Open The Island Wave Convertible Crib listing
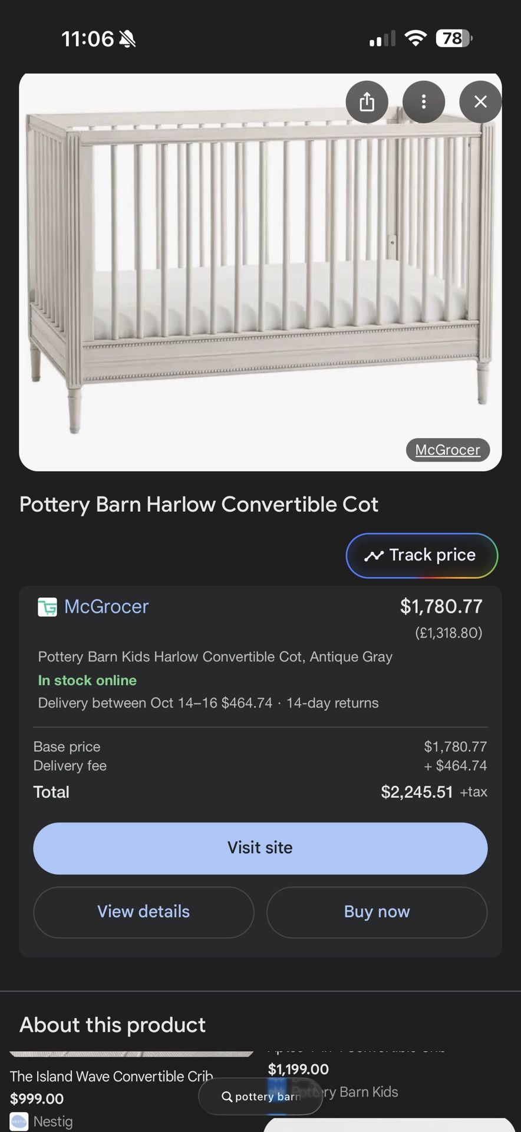 pos(111,1077)
